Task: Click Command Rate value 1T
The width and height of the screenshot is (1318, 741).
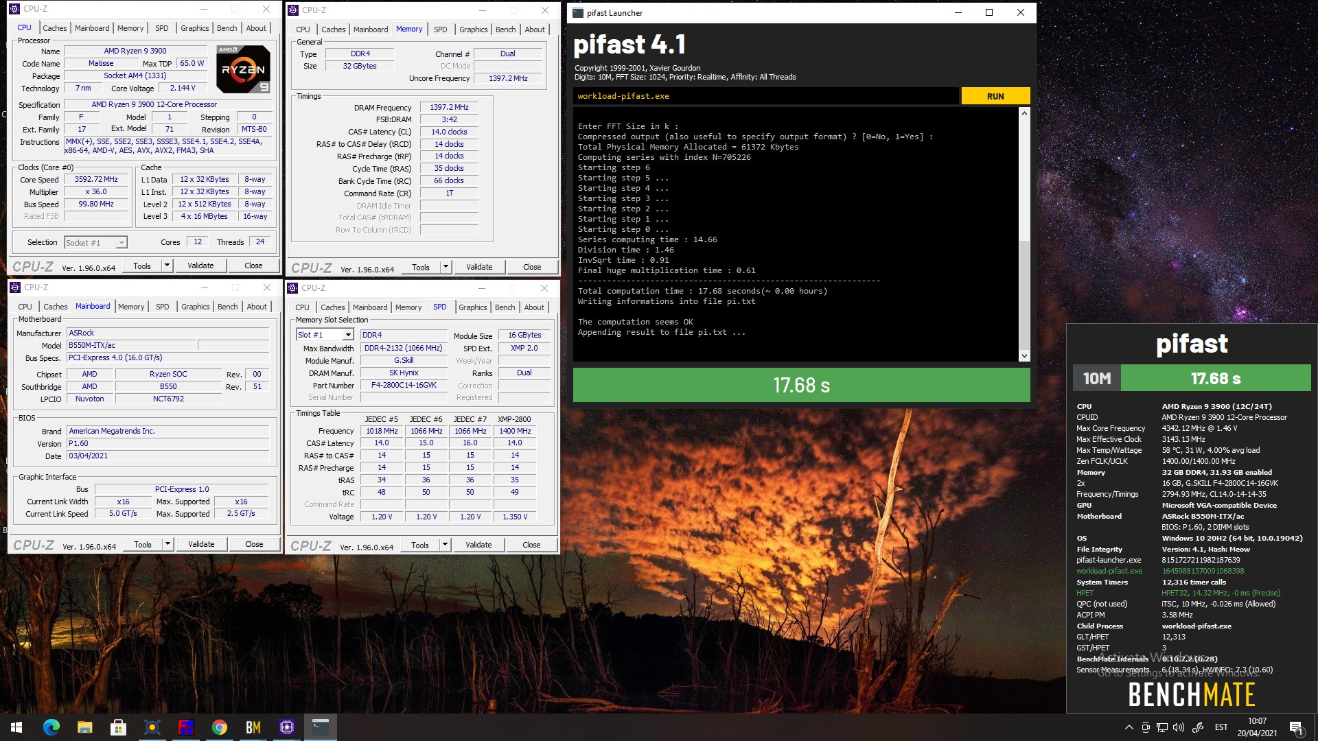Action: pos(449,193)
